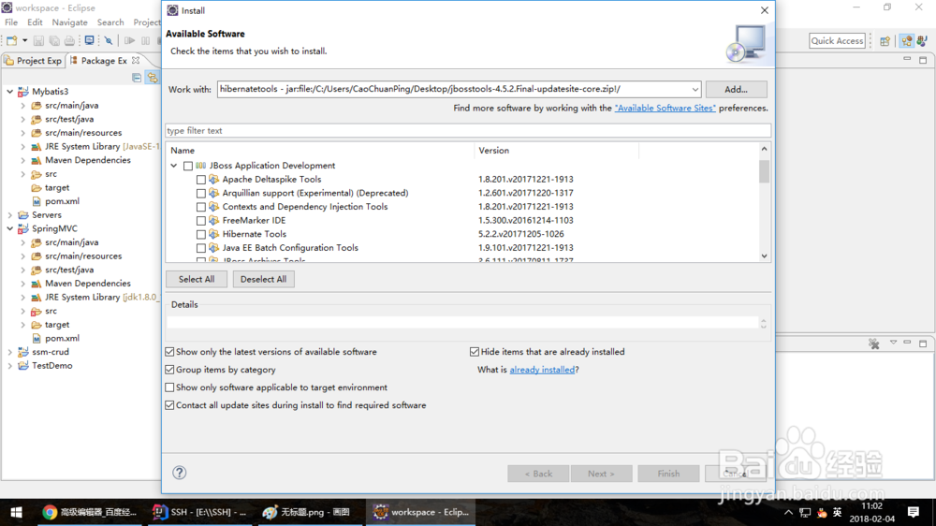936x526 pixels.
Task: Switch to Package Explorer tab
Action: pyautogui.click(x=104, y=60)
